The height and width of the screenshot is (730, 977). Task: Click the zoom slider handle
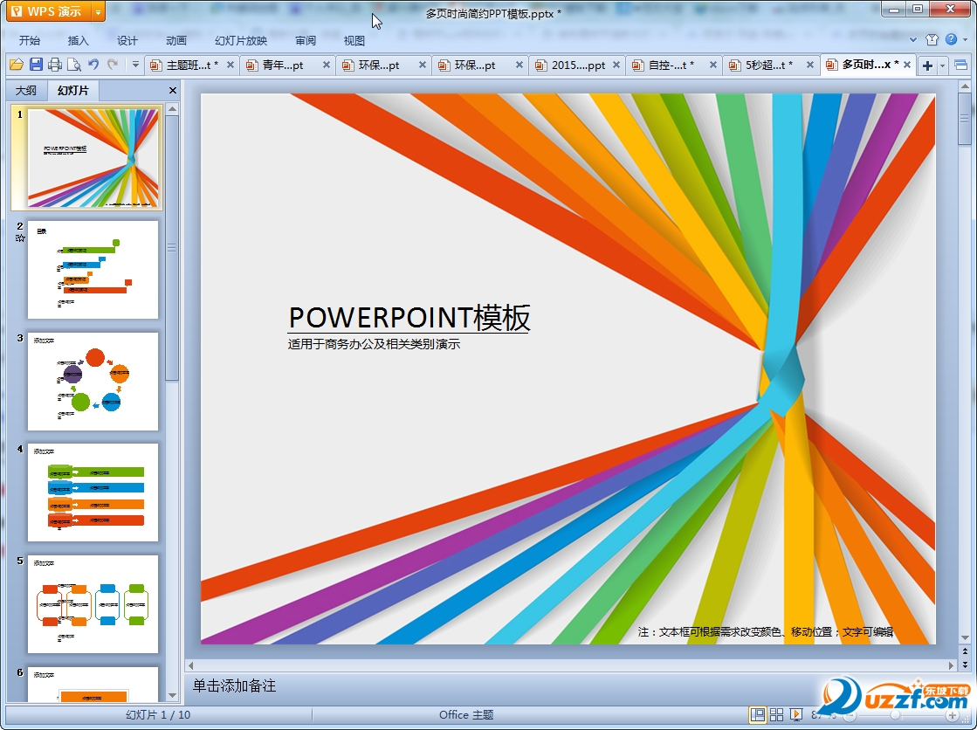(895, 715)
